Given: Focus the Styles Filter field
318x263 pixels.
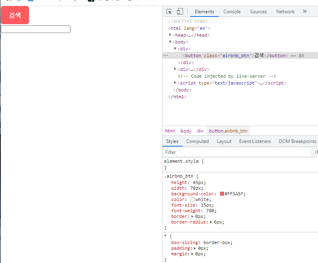Looking at the screenshot, I should click(237, 152).
